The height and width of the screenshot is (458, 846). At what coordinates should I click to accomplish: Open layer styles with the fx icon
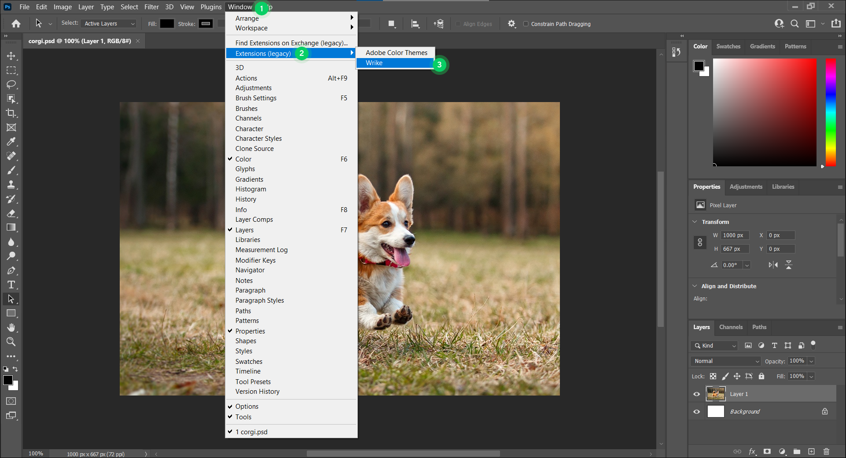coord(753,451)
